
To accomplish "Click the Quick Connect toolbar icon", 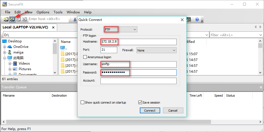I will 12,19.
